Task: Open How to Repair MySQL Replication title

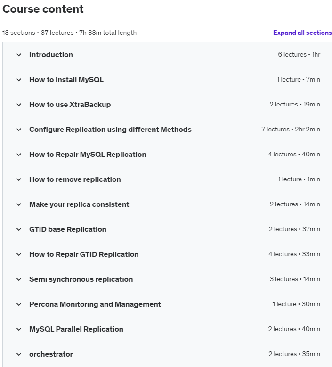Action: [x=88, y=155]
